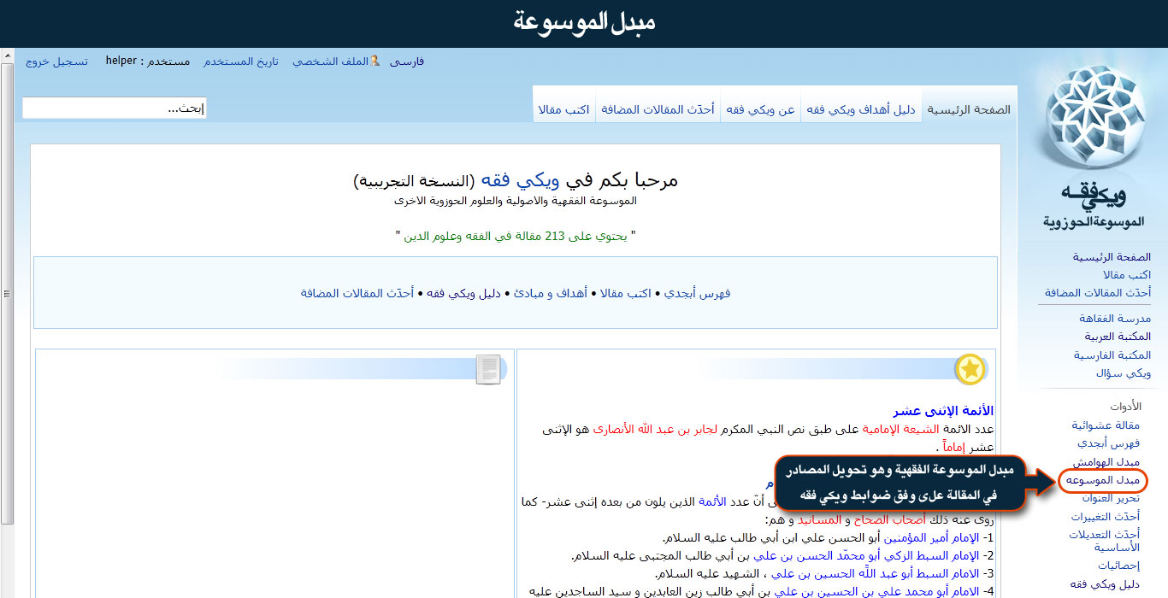Click the gray document icon in the empty panel

[x=488, y=369]
